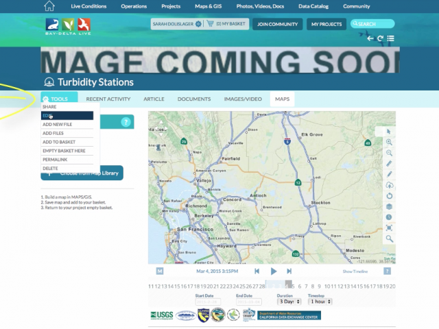
Task: Go to the home icon
Action: (x=49, y=6)
